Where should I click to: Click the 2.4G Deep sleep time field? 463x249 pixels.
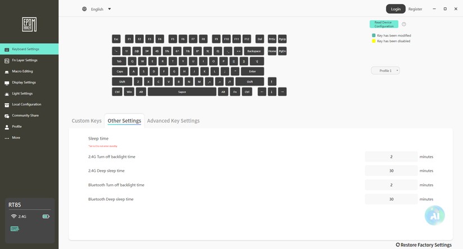pos(392,171)
